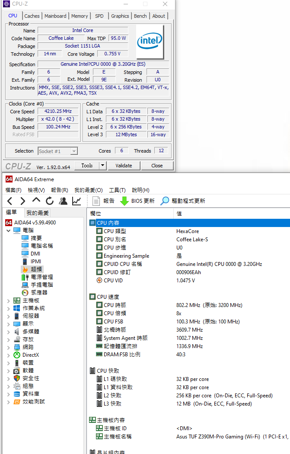Switch to CPU-Z Caches tab
Image resolution: width=290 pixels, height=454 pixels.
coord(32,16)
